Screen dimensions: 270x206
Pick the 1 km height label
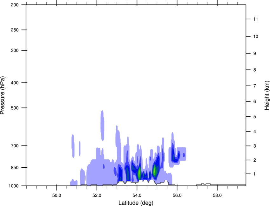click(254, 174)
